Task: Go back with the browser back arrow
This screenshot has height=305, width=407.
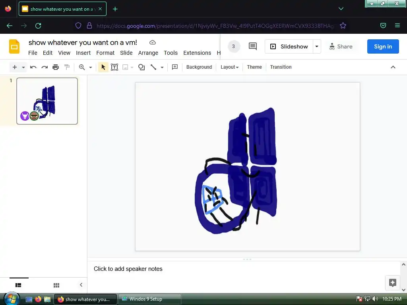Action: [10, 26]
